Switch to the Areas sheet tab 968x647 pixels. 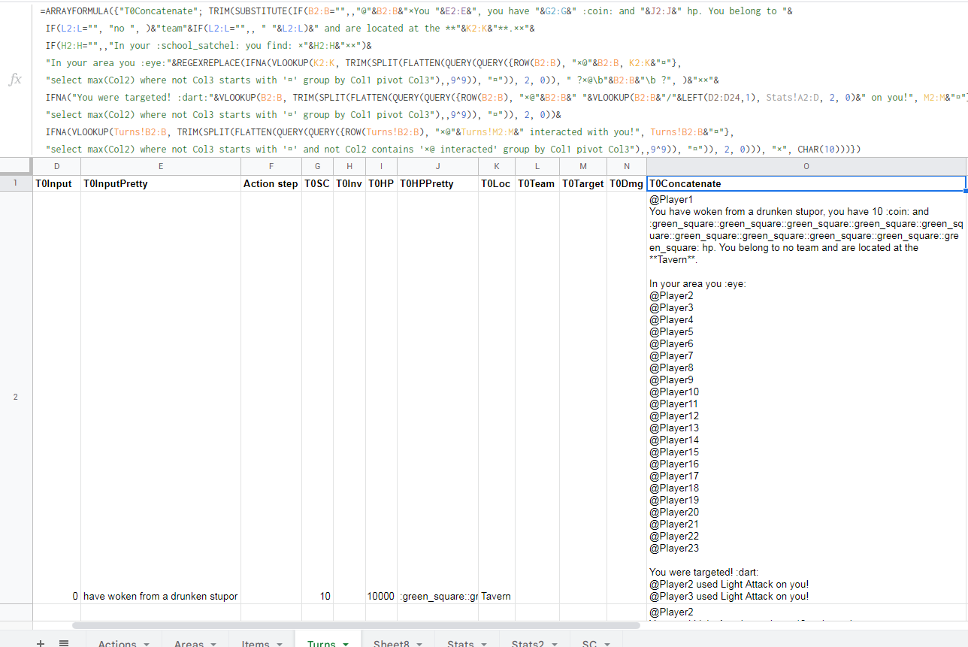pyautogui.click(x=189, y=643)
